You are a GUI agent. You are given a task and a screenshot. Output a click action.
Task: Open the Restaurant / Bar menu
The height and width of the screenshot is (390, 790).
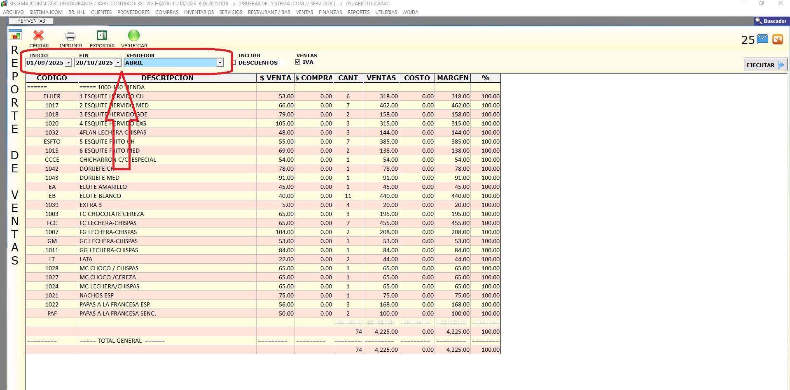(269, 12)
